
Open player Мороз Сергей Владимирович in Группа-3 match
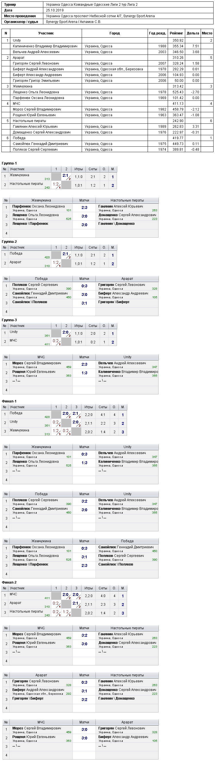[x=37, y=363]
